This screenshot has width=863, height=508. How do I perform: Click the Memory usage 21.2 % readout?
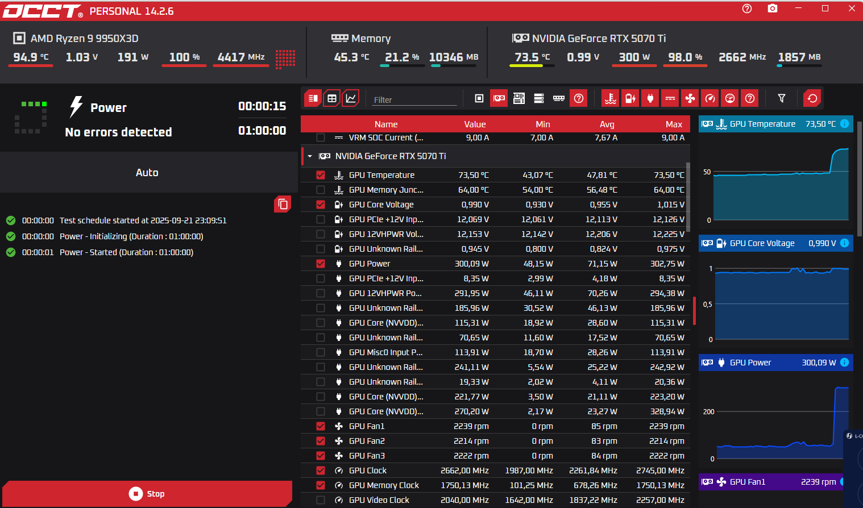pos(402,57)
